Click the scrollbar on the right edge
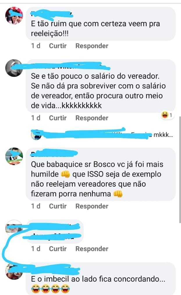This screenshot has height=295, width=181. tap(180, 169)
